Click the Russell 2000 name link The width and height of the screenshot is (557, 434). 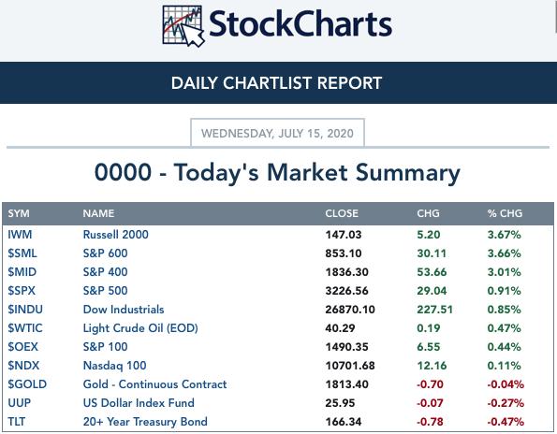[116, 235]
